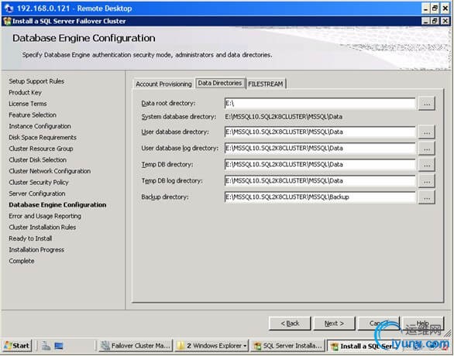Click Database Engine Configuration step
The height and width of the screenshot is (356, 454).
pos(57,205)
